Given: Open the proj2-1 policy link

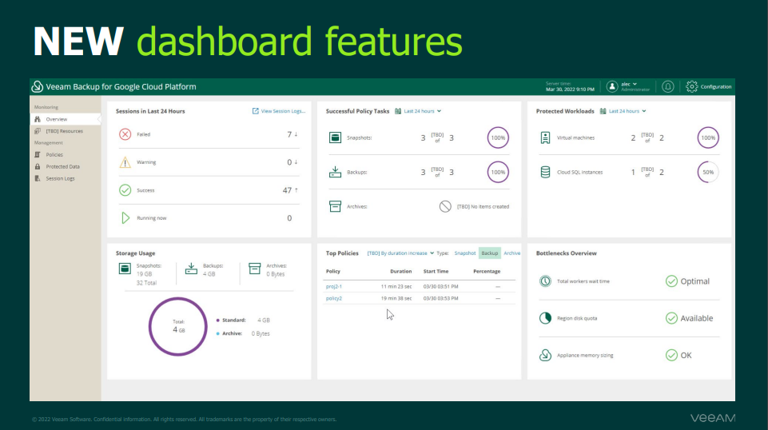Looking at the screenshot, I should pyautogui.click(x=333, y=286).
